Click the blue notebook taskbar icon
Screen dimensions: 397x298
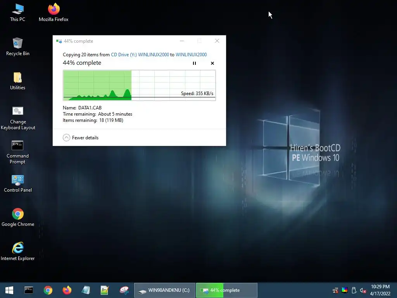pyautogui.click(x=86, y=290)
